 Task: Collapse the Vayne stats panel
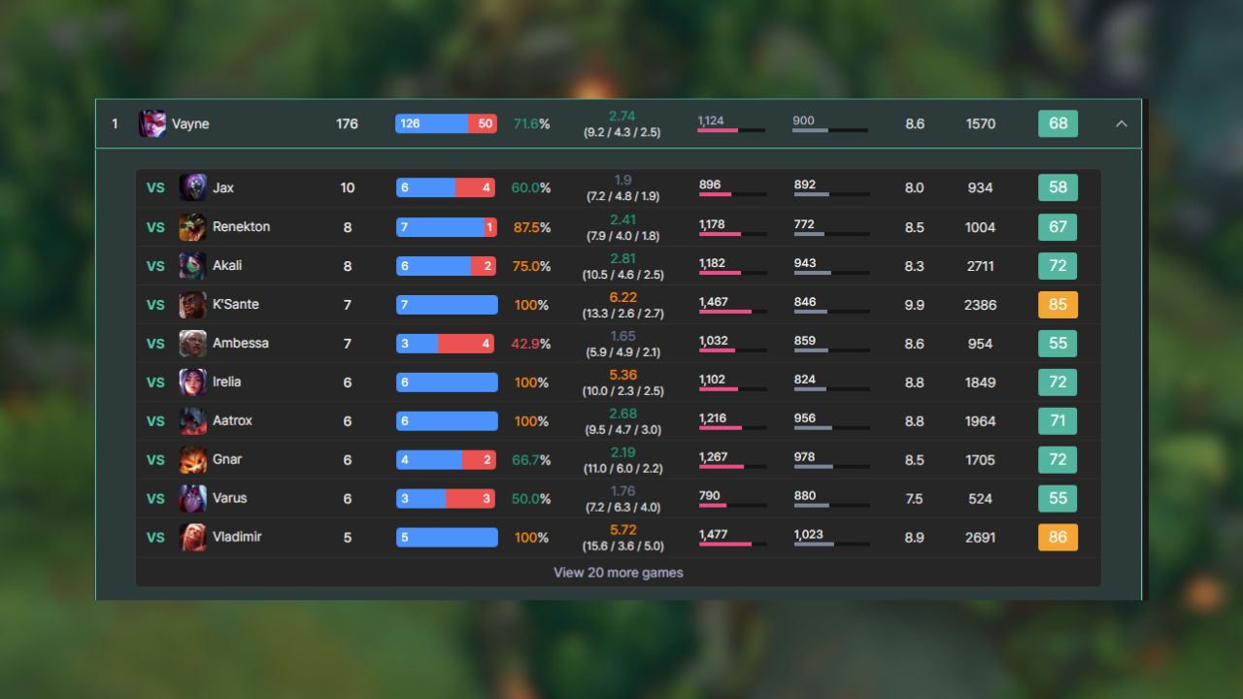pyautogui.click(x=1122, y=123)
